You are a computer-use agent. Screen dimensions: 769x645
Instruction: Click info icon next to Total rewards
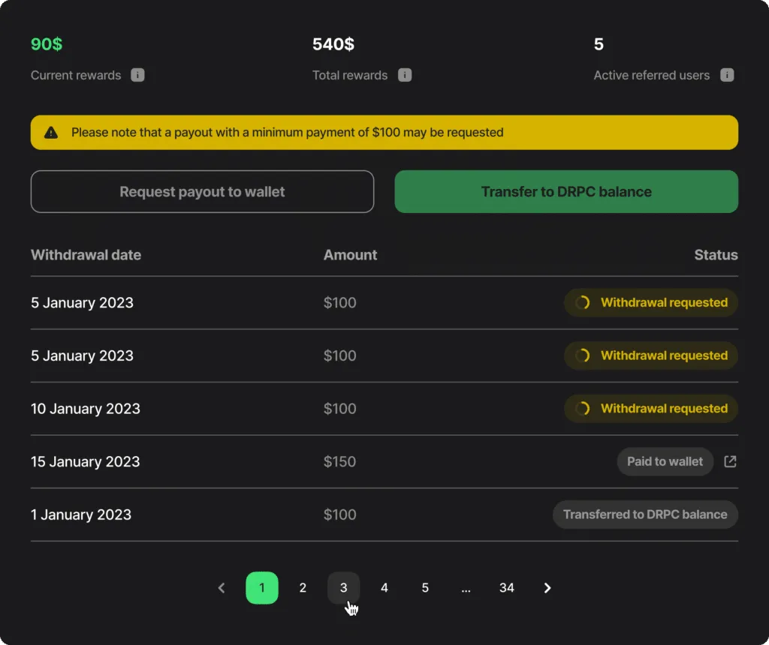[x=405, y=75]
